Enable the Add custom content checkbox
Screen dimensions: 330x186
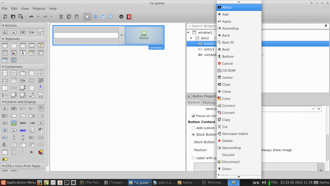[x=193, y=128]
